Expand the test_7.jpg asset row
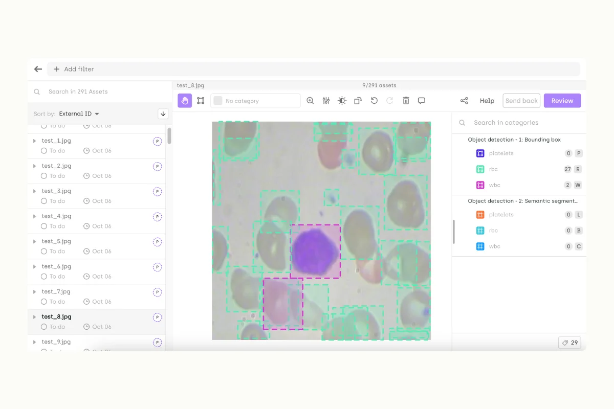This screenshot has width=614, height=409. click(x=34, y=291)
